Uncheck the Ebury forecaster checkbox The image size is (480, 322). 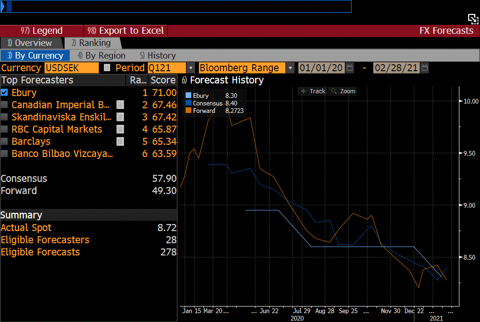4,92
